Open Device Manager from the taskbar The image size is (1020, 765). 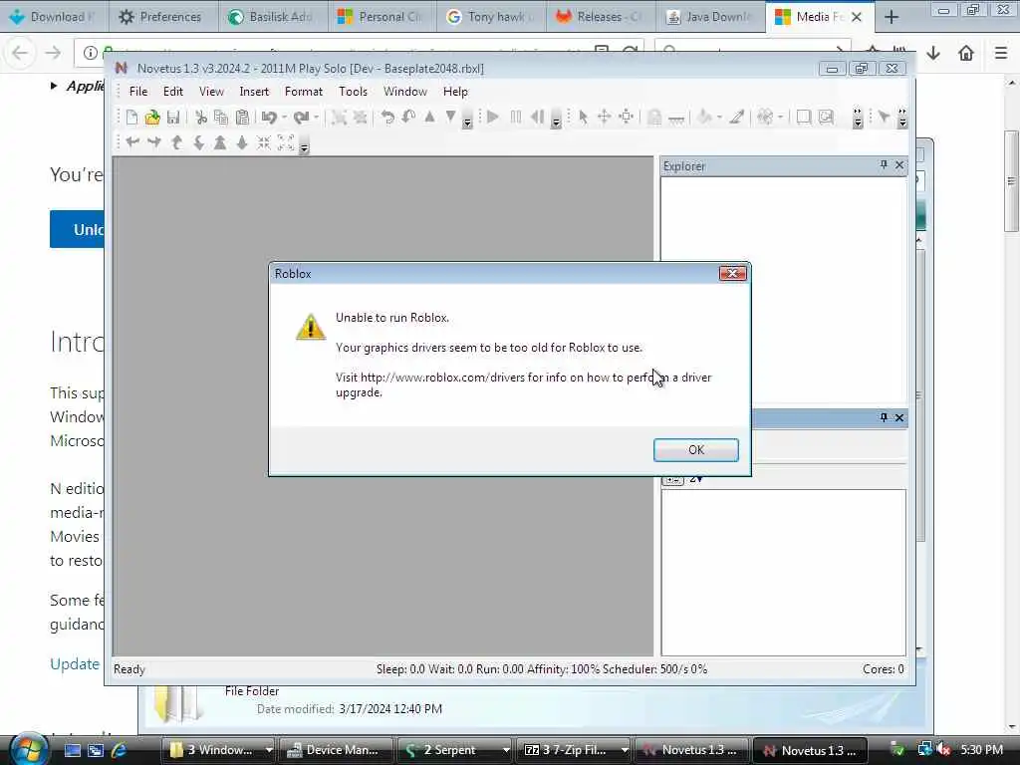point(337,750)
